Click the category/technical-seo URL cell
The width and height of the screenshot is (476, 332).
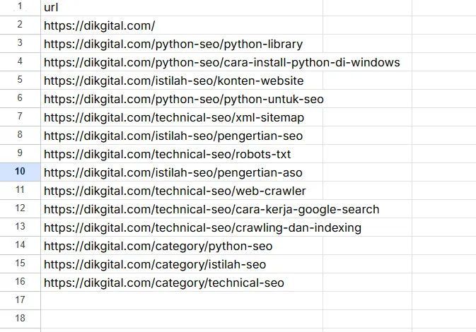[163, 283]
